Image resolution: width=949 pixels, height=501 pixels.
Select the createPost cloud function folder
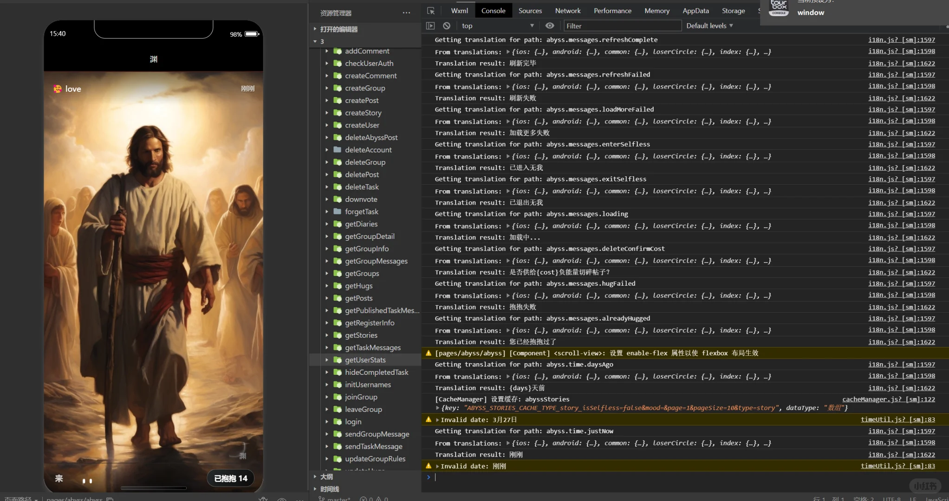[361, 100]
